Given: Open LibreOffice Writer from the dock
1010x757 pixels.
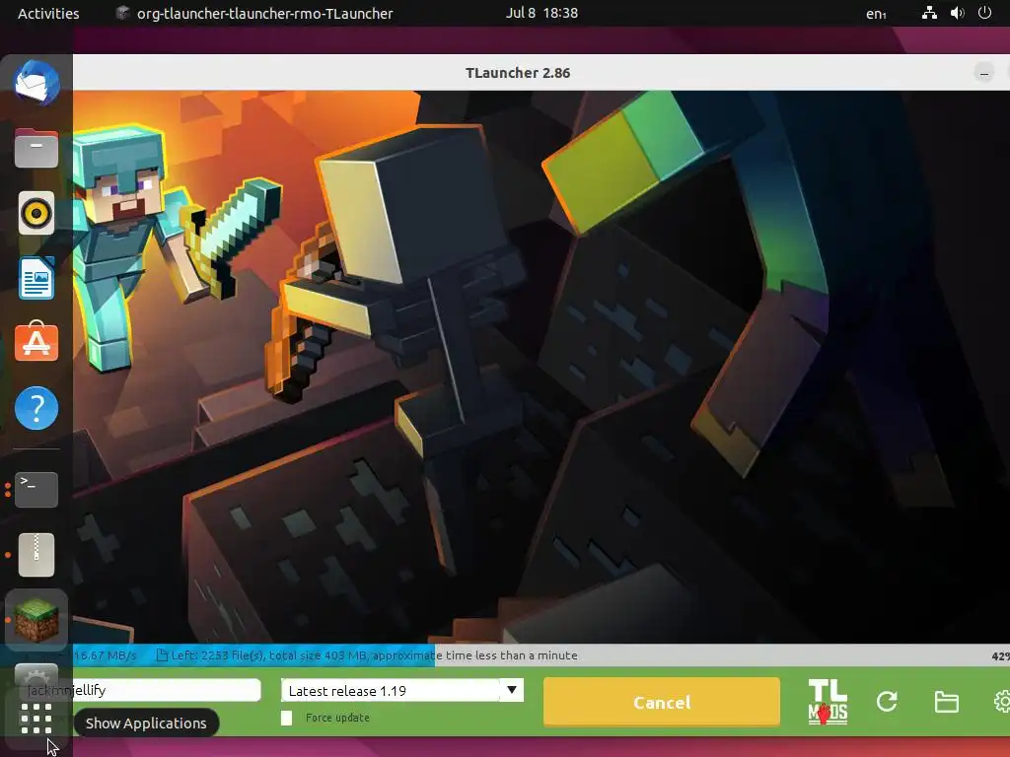Looking at the screenshot, I should click(x=36, y=278).
